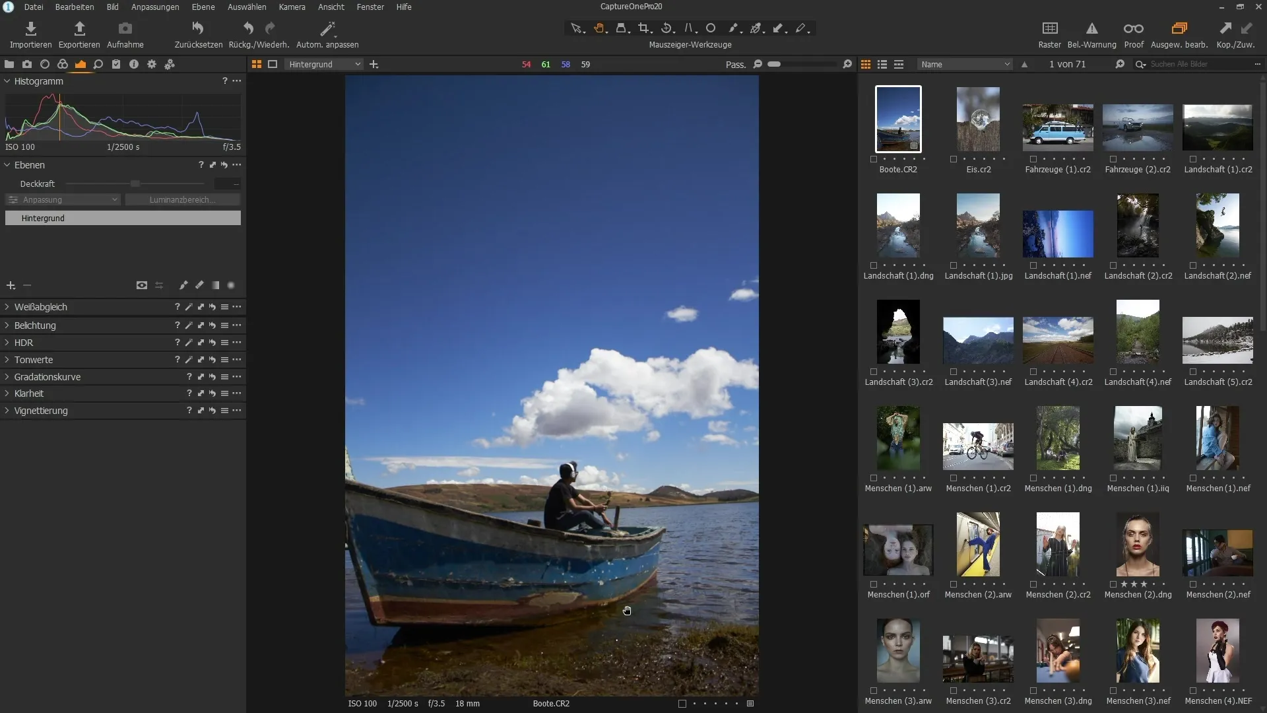Pick the linear gradient mask tool
Image resolution: width=1267 pixels, height=713 pixels.
[215, 285]
